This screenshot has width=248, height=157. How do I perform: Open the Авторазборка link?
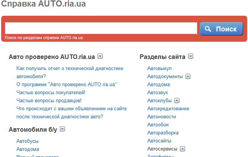point(163,133)
